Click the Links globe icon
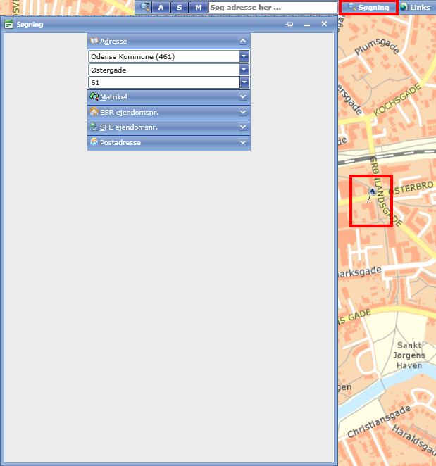The height and width of the screenshot is (466, 436). click(x=404, y=7)
